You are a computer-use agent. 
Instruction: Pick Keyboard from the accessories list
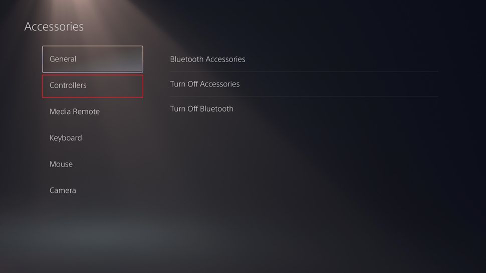(66, 138)
